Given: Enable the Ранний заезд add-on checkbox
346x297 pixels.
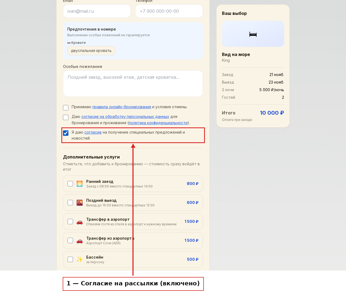Looking at the screenshot, I should (70, 184).
